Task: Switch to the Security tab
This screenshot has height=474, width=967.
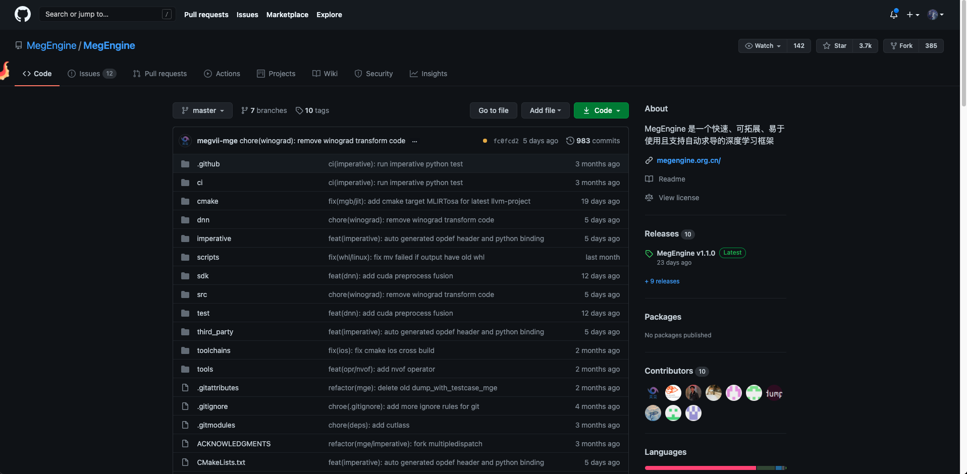Action: pyautogui.click(x=373, y=74)
